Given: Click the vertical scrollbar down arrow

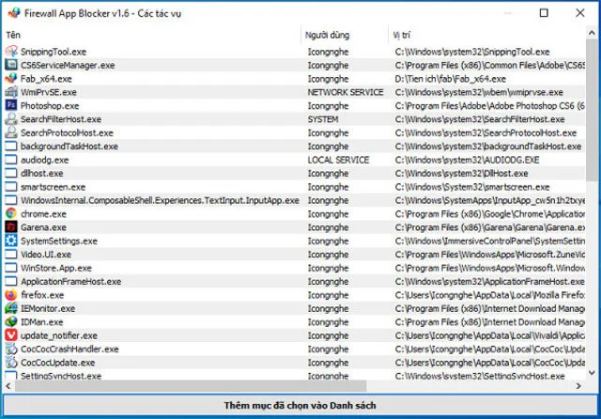Looking at the screenshot, I should (592, 372).
